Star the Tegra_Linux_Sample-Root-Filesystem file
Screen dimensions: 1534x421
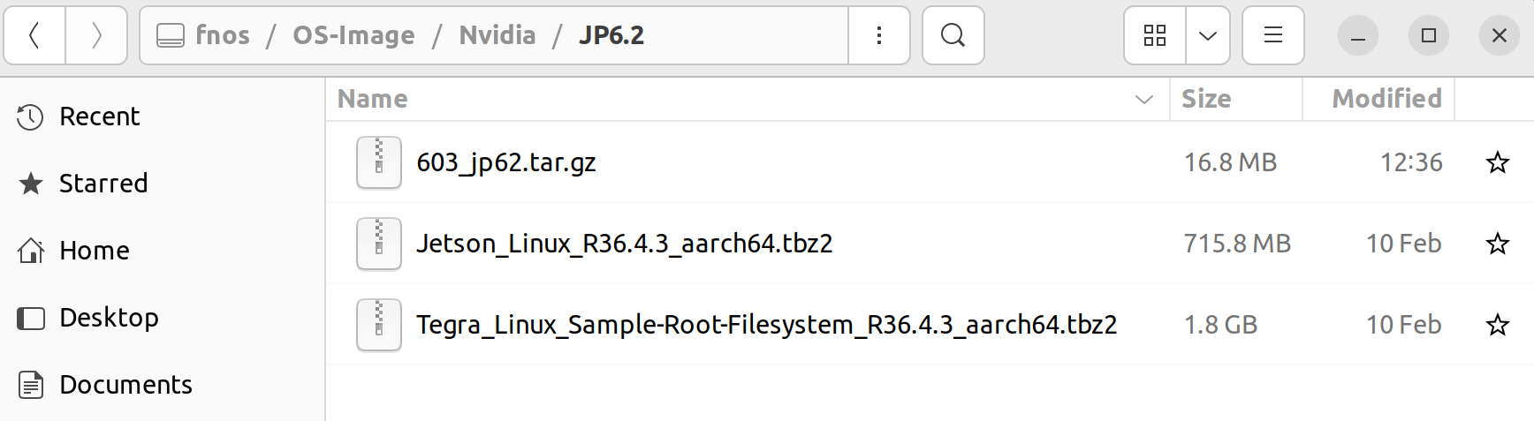tap(1497, 325)
